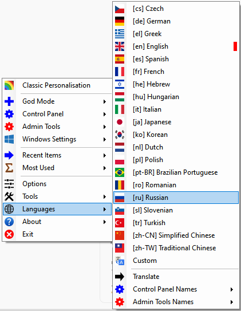
Task: Click the Taiwan flag icon
Action: (120, 248)
